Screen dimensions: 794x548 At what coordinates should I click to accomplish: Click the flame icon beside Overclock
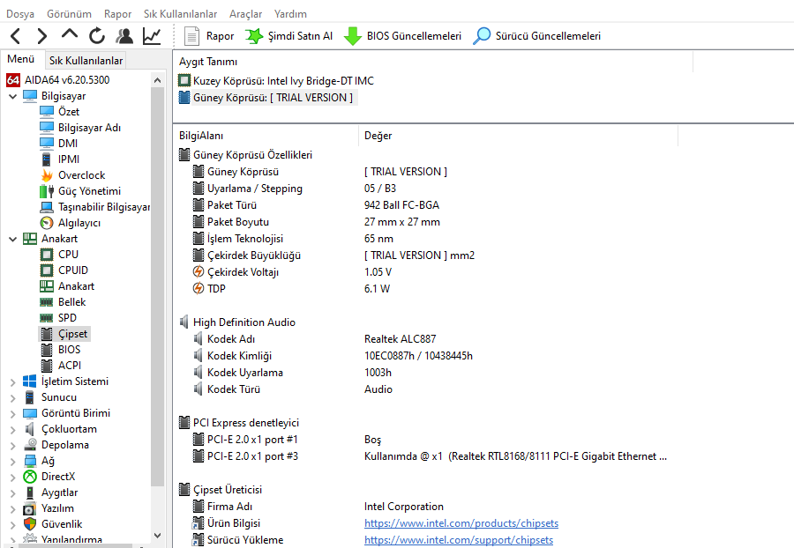point(47,175)
